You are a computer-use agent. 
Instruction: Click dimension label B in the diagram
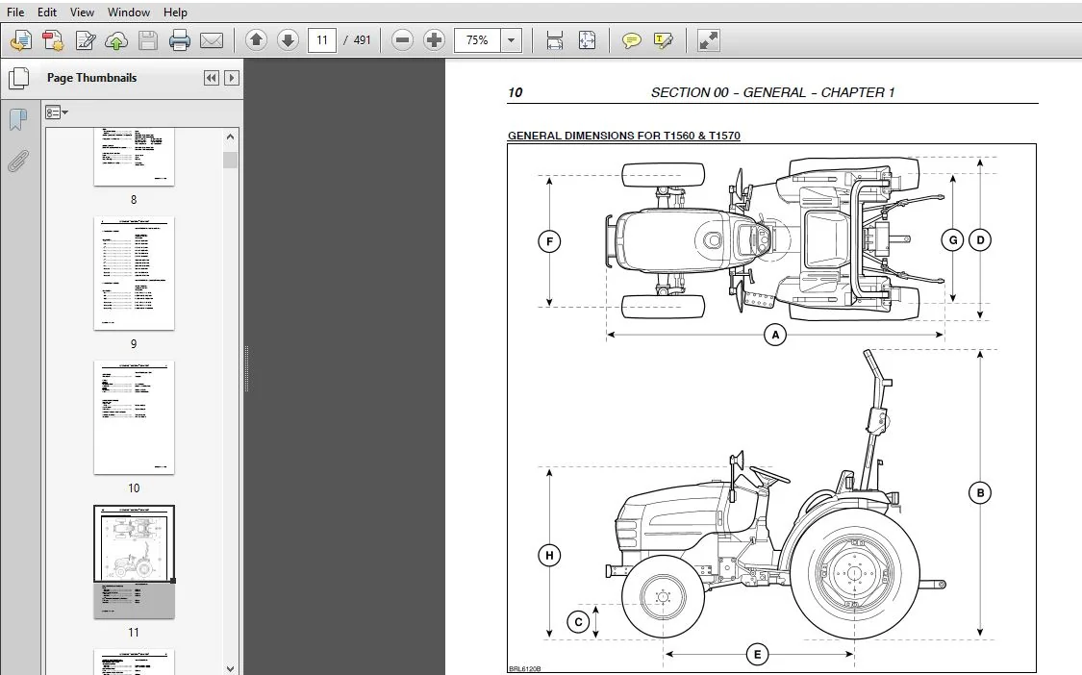[x=981, y=493]
